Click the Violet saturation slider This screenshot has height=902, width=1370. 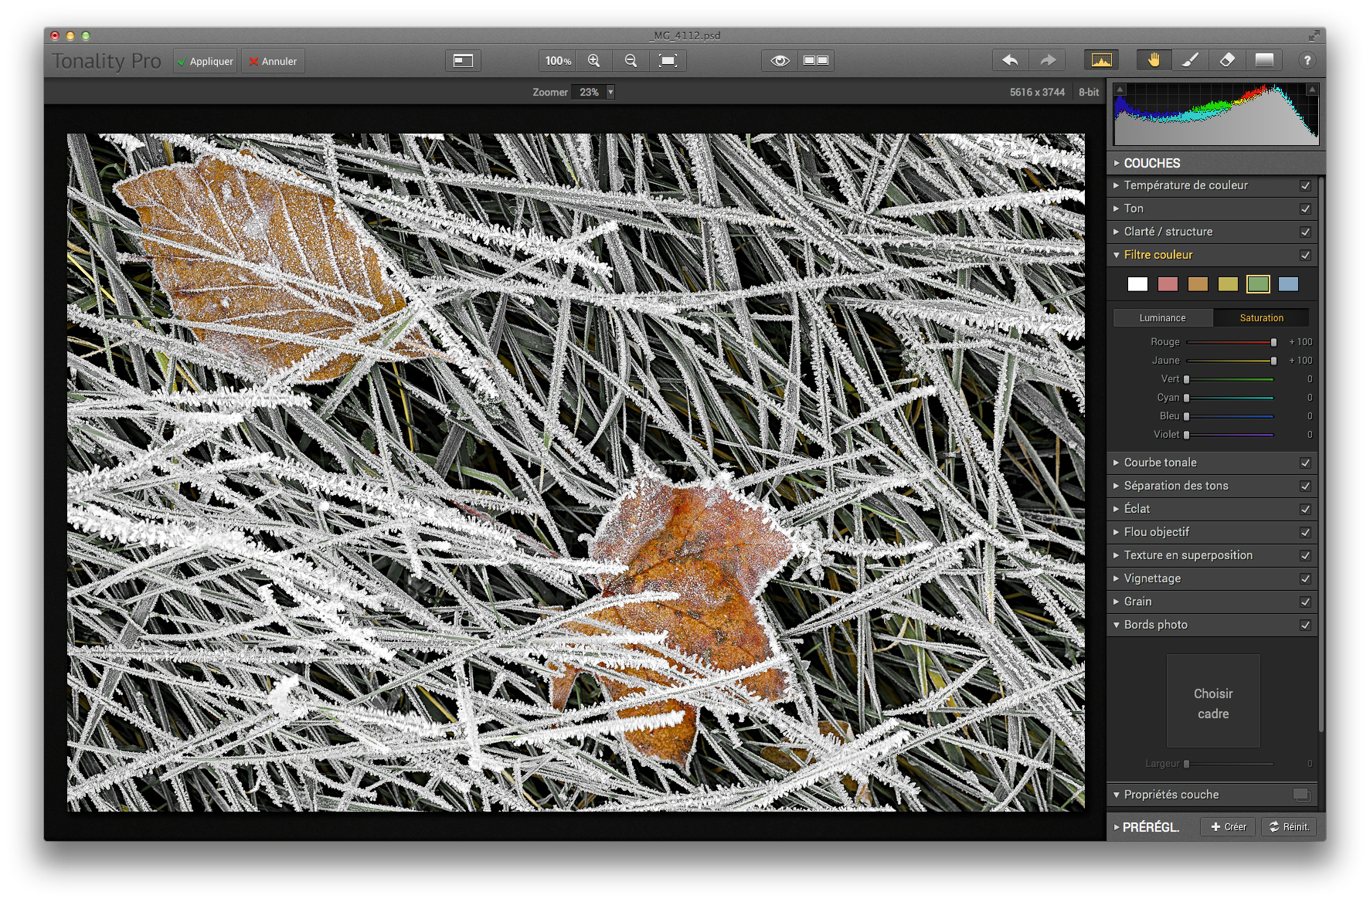(x=1230, y=435)
